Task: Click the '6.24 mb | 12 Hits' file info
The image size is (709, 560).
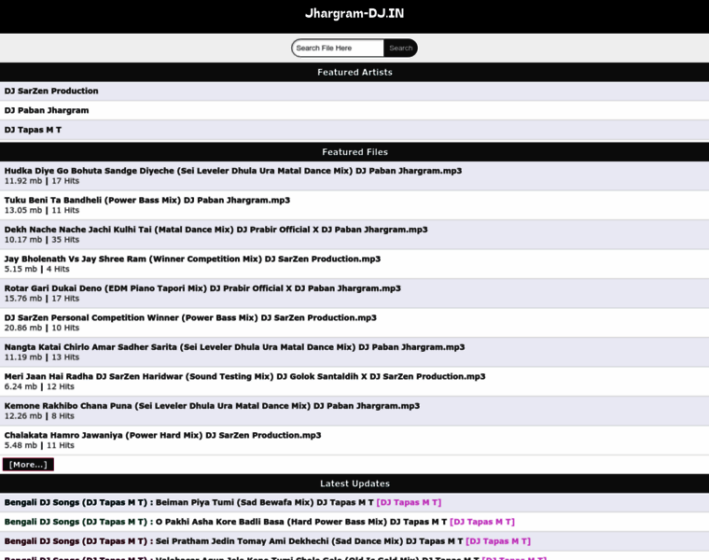Action: click(x=39, y=386)
